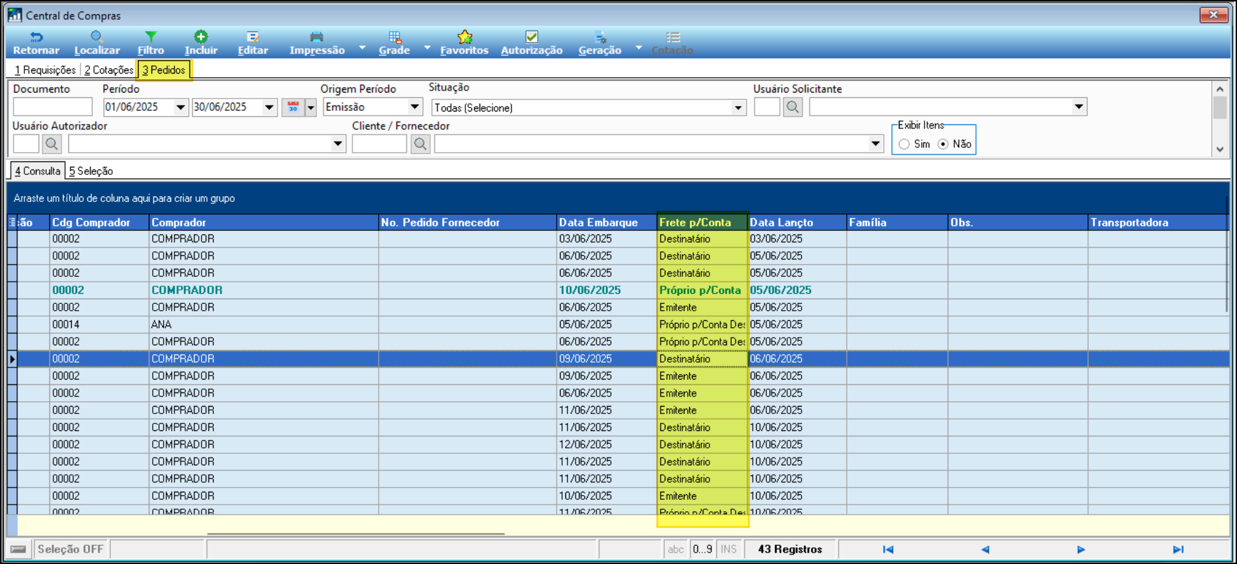Viewport: 1237px width, 564px height.
Task: Sort by No. Pedido Fornecedor header
Action: pos(467,222)
